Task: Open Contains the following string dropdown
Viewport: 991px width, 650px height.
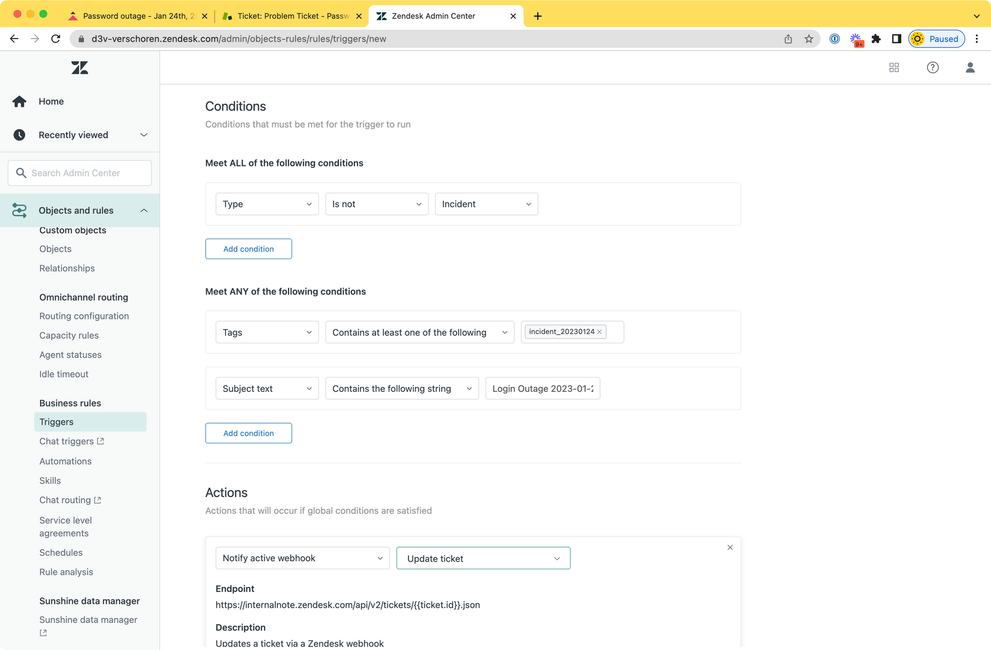Action: [401, 389]
